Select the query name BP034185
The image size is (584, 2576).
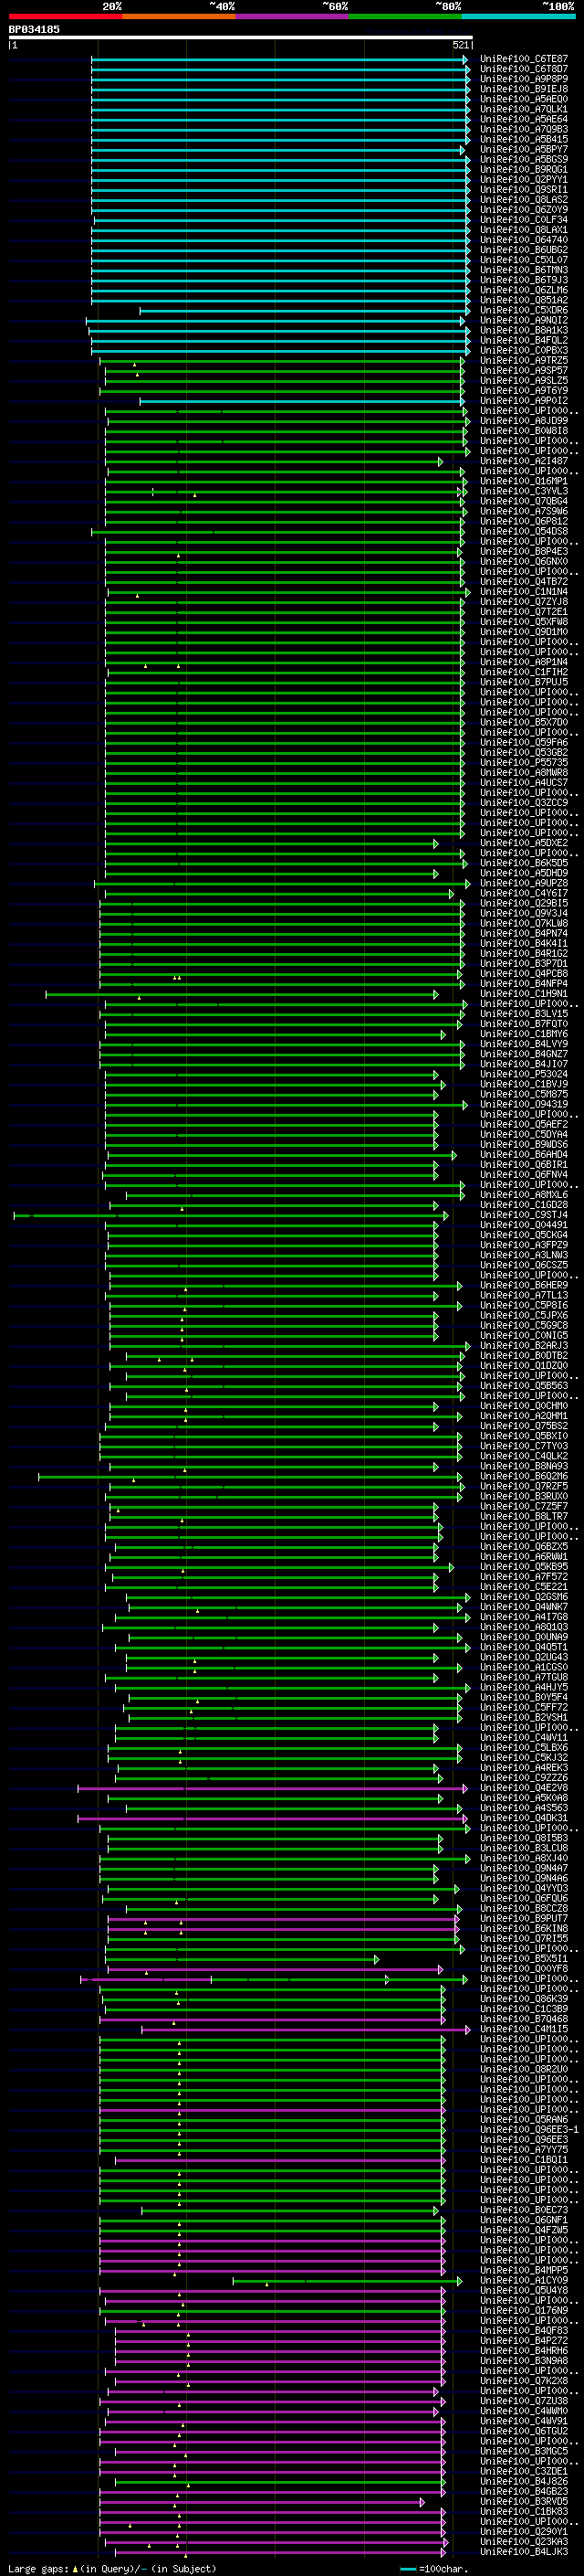(x=34, y=29)
